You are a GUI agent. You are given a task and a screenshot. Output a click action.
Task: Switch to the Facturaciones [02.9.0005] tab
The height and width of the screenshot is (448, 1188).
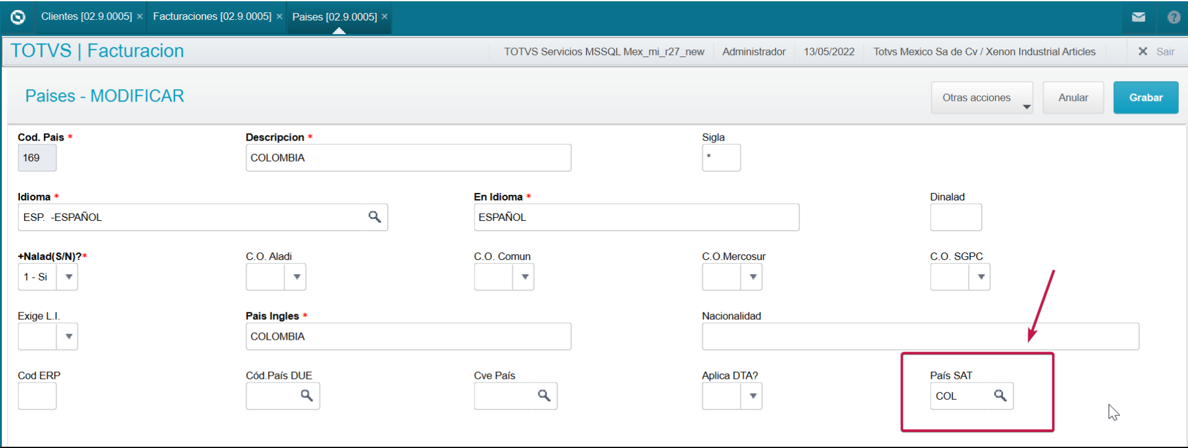tap(212, 17)
